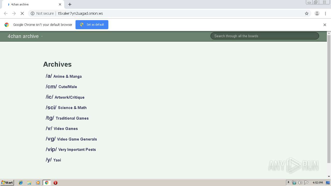Focus the Search through all boards field
331x186 pixels.
click(x=265, y=36)
